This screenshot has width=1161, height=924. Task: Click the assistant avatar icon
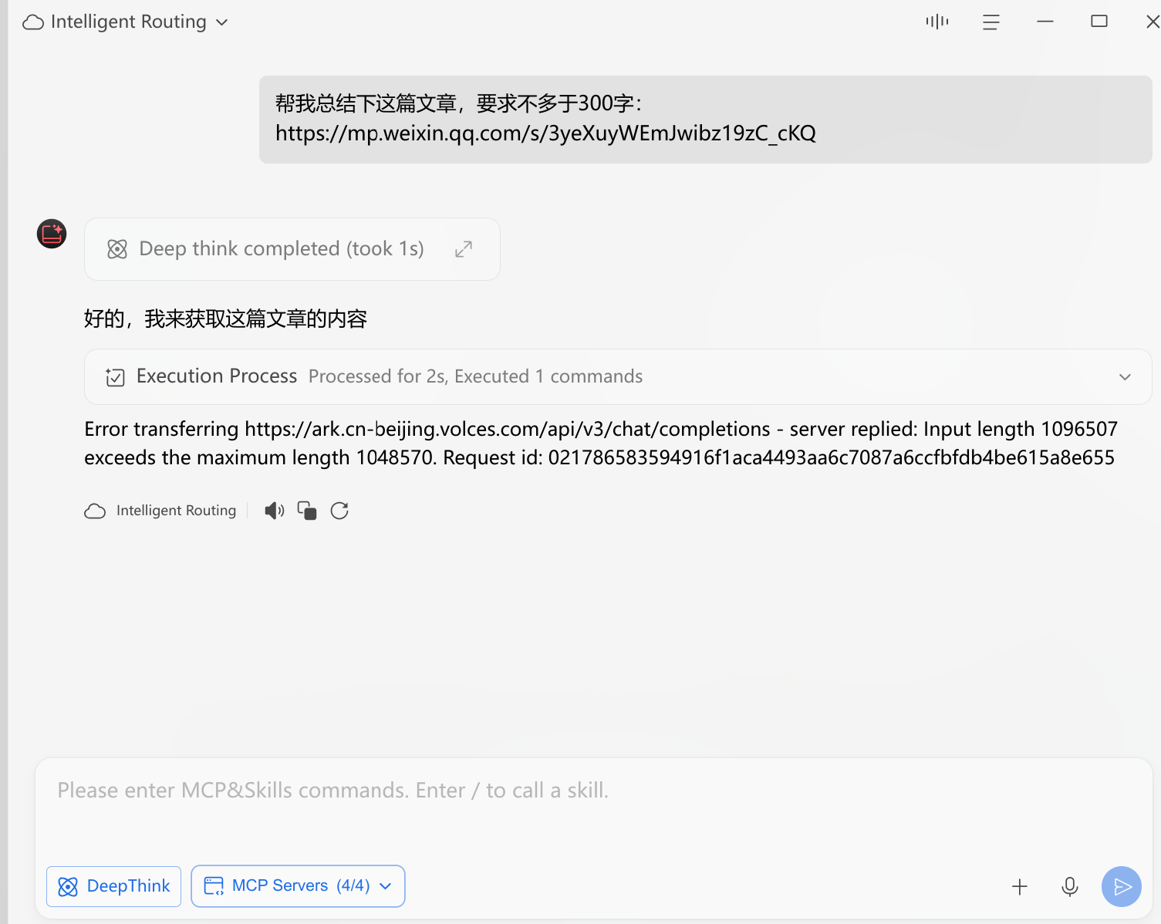[52, 233]
